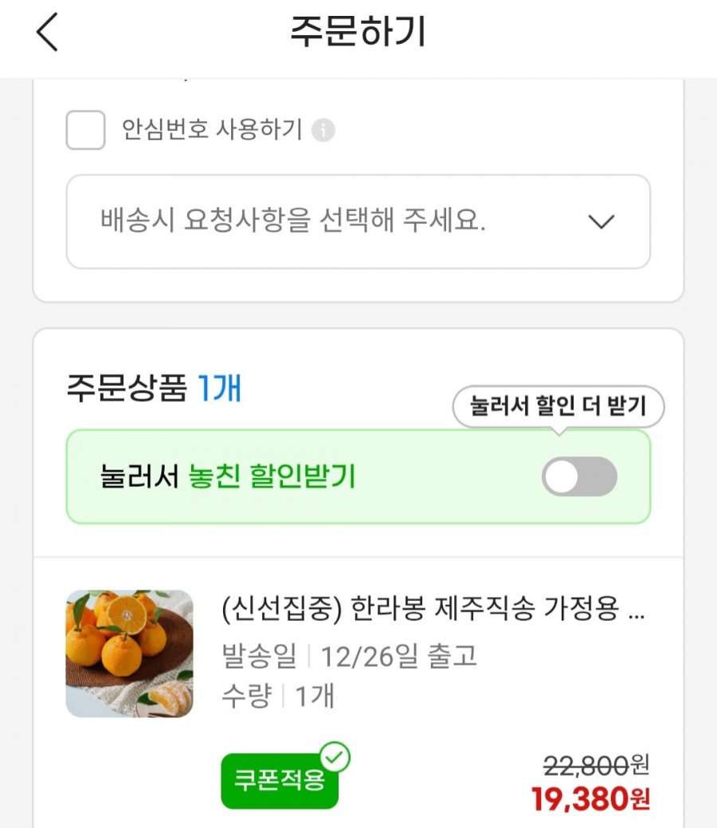Click the crossed-out price 22,800원

click(x=596, y=766)
